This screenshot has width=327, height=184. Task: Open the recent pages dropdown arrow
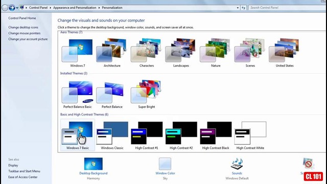17,8
